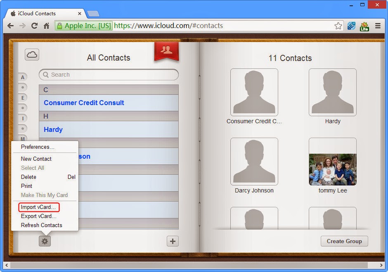This screenshot has height=272, width=388.
Task: Choose Preferences... from the menu
Action: tap(38, 147)
